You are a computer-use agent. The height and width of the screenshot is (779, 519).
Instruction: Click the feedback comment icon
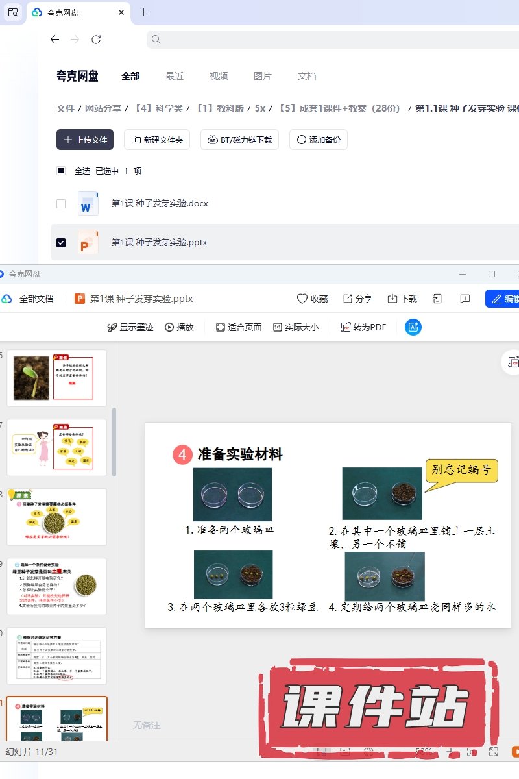click(x=465, y=299)
